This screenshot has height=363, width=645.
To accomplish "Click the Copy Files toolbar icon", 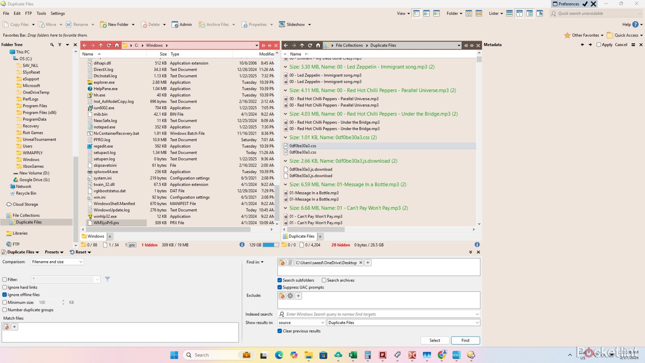I will click(6, 24).
